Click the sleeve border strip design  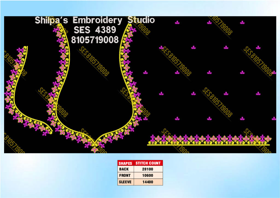pos(209,140)
